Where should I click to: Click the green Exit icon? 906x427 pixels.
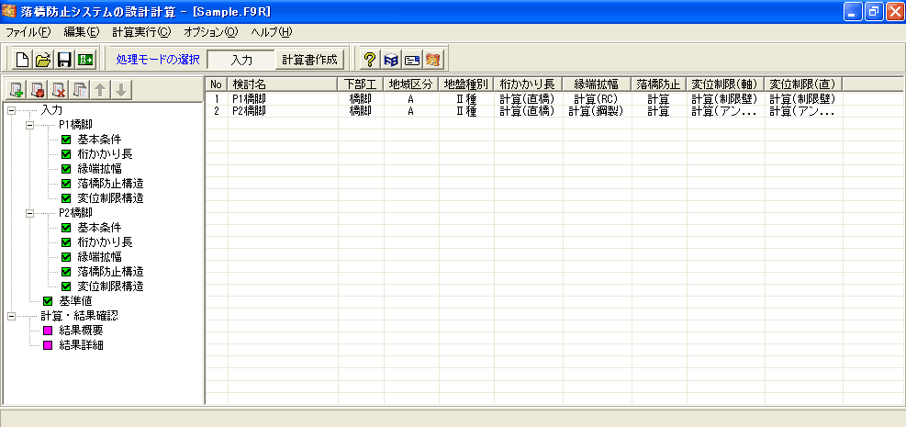[x=85, y=60]
